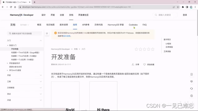The image size is (198, 111).
Task: Open browser profile avatar
Action: point(191,7)
